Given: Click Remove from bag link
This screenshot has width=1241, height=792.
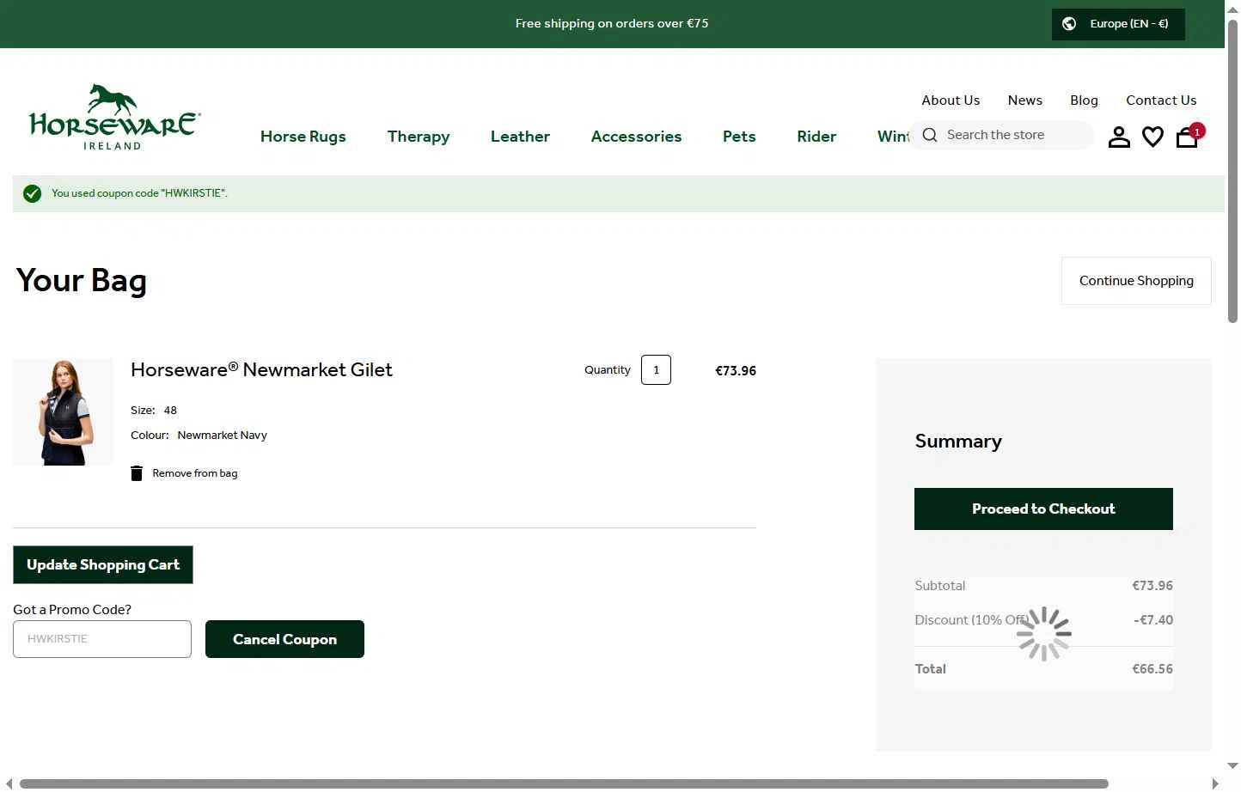Looking at the screenshot, I should point(195,473).
